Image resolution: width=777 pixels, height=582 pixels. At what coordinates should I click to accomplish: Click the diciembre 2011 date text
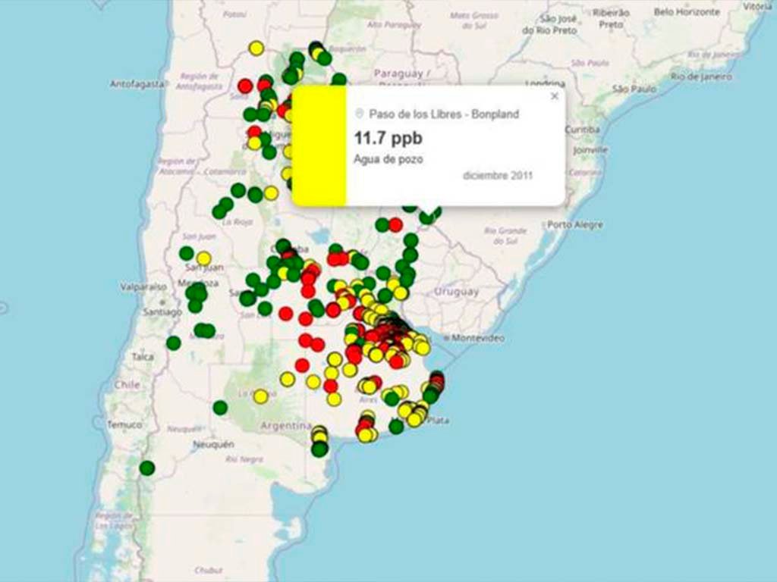(x=497, y=175)
